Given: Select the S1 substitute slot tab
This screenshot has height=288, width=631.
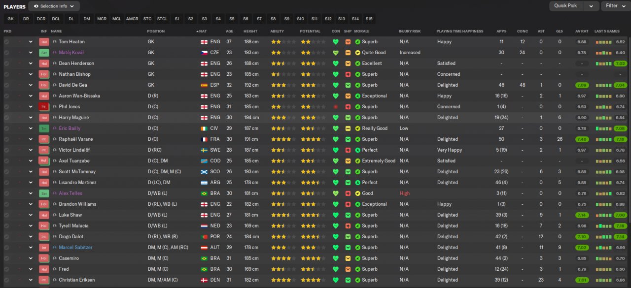Looking at the screenshot, I should [x=177, y=19].
